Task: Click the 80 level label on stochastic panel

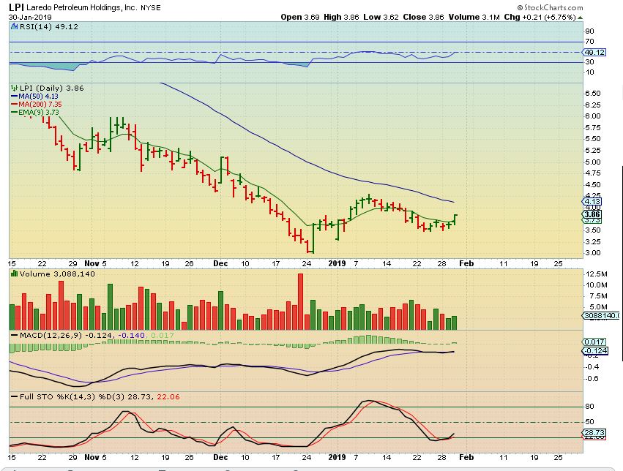Action: 589,407
